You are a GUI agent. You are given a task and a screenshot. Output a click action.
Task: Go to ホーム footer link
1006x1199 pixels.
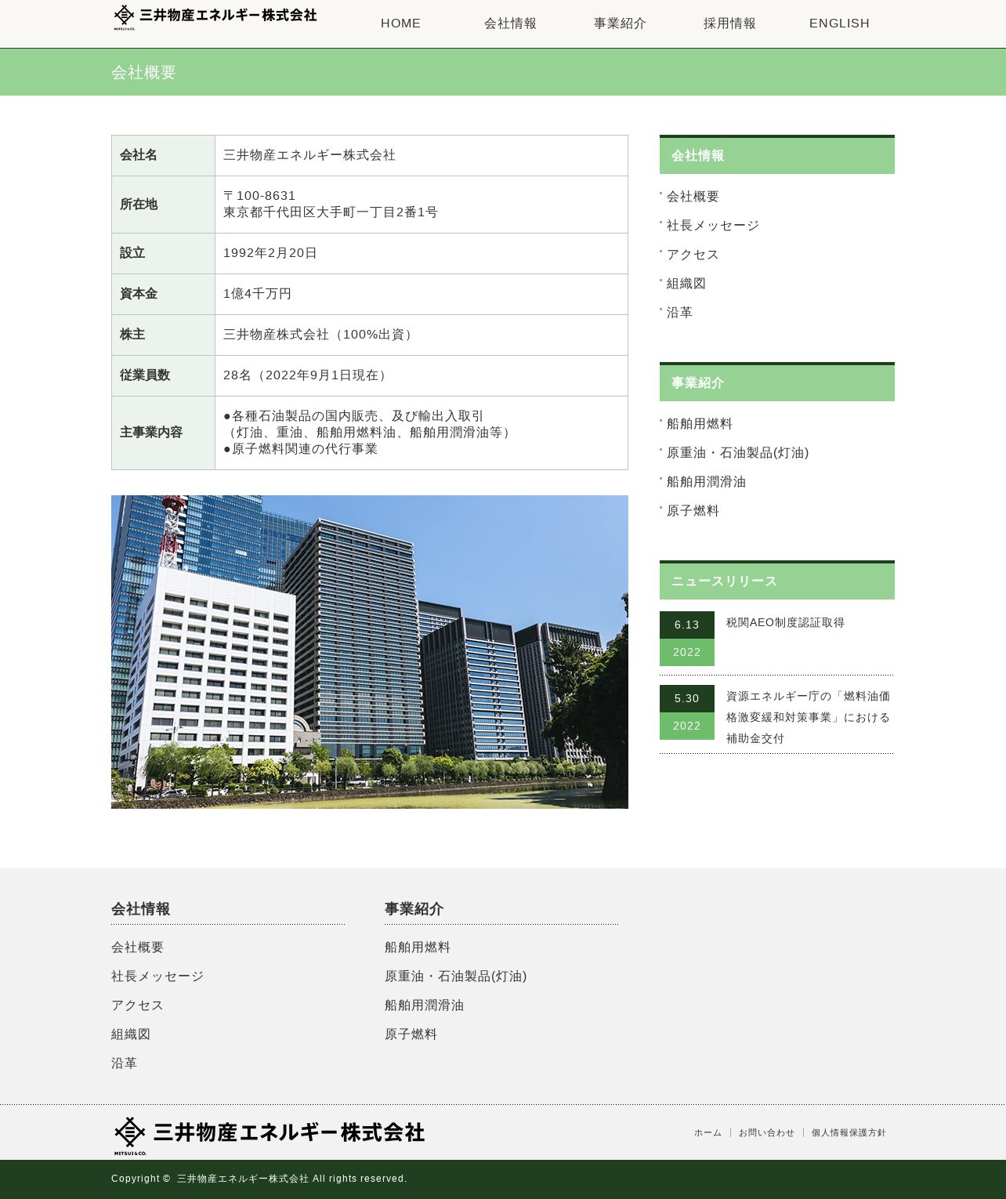[x=707, y=1132]
